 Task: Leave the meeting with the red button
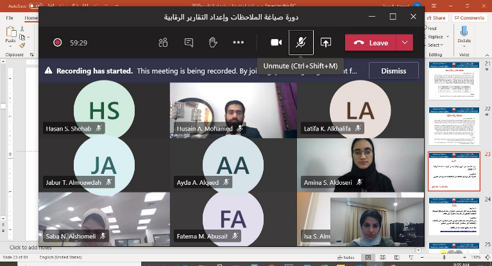[371, 43]
